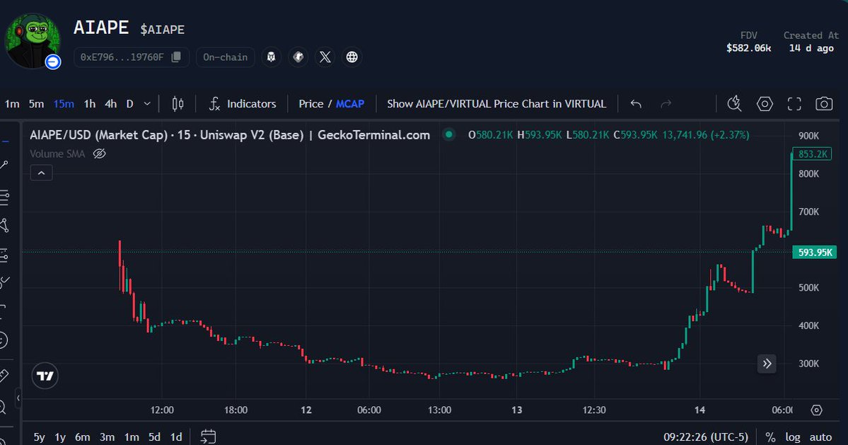
Task: Select the trend line drawing tool
Action: click(x=4, y=164)
